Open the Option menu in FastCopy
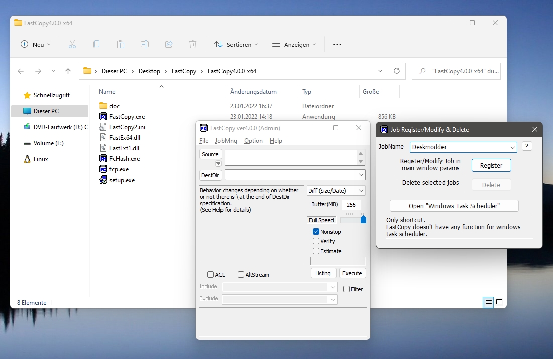The image size is (553, 359). [x=253, y=141]
